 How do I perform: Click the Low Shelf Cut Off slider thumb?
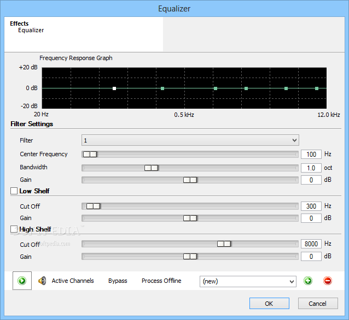pos(93,206)
